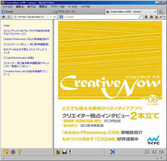Viewport: 167px width, 161px height.
Task: Open the 坂口香津美 interview chapter link
Action: coord(26,64)
